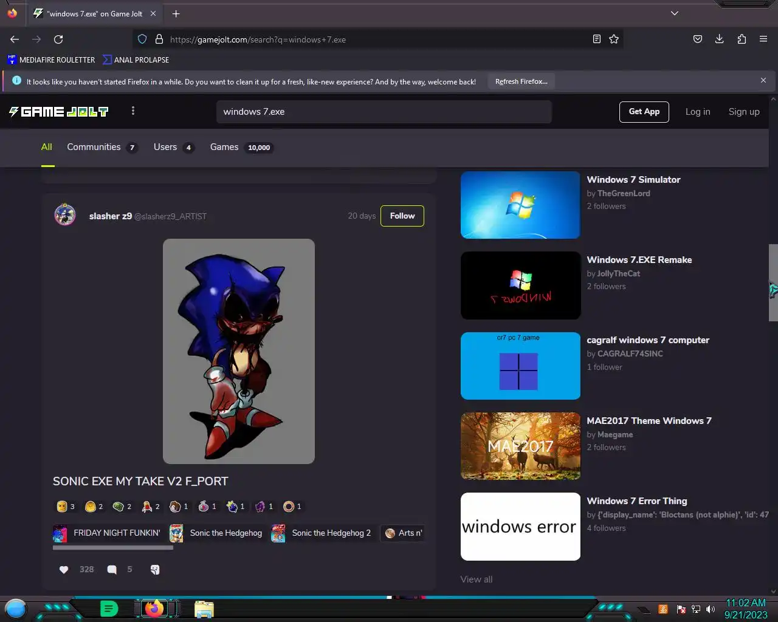Image resolution: width=778 pixels, height=622 pixels.
Task: Open site security lock icon
Action: click(159, 39)
